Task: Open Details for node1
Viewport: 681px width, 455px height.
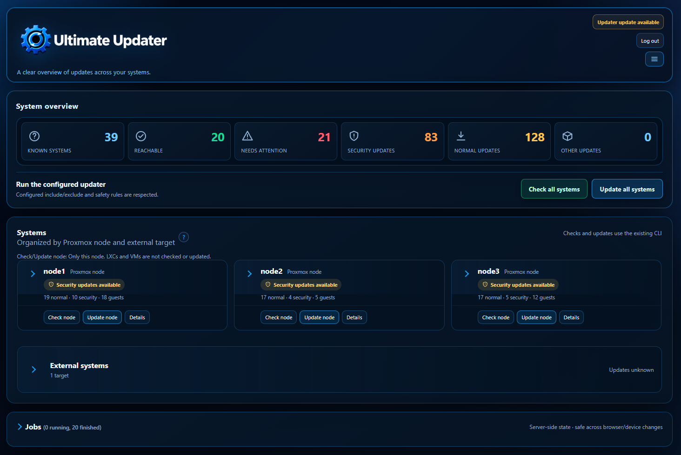Action: (137, 317)
